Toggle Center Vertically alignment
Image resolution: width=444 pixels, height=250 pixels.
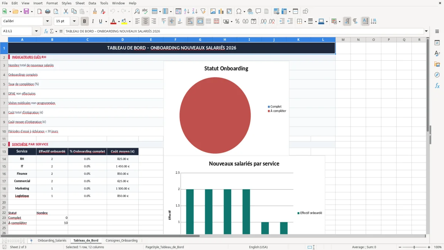pos(172,21)
